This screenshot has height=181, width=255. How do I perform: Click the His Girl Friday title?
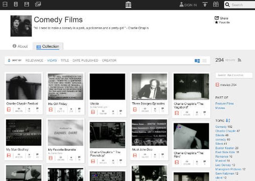point(58,104)
